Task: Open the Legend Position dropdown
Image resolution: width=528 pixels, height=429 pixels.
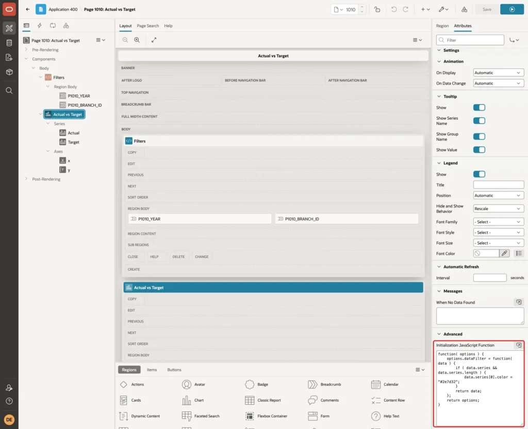Action: click(499, 195)
